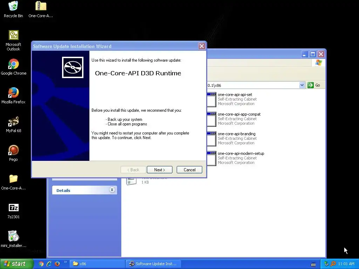
Task: Click the on-screen keyboard taskbar icon
Action: click(x=313, y=264)
